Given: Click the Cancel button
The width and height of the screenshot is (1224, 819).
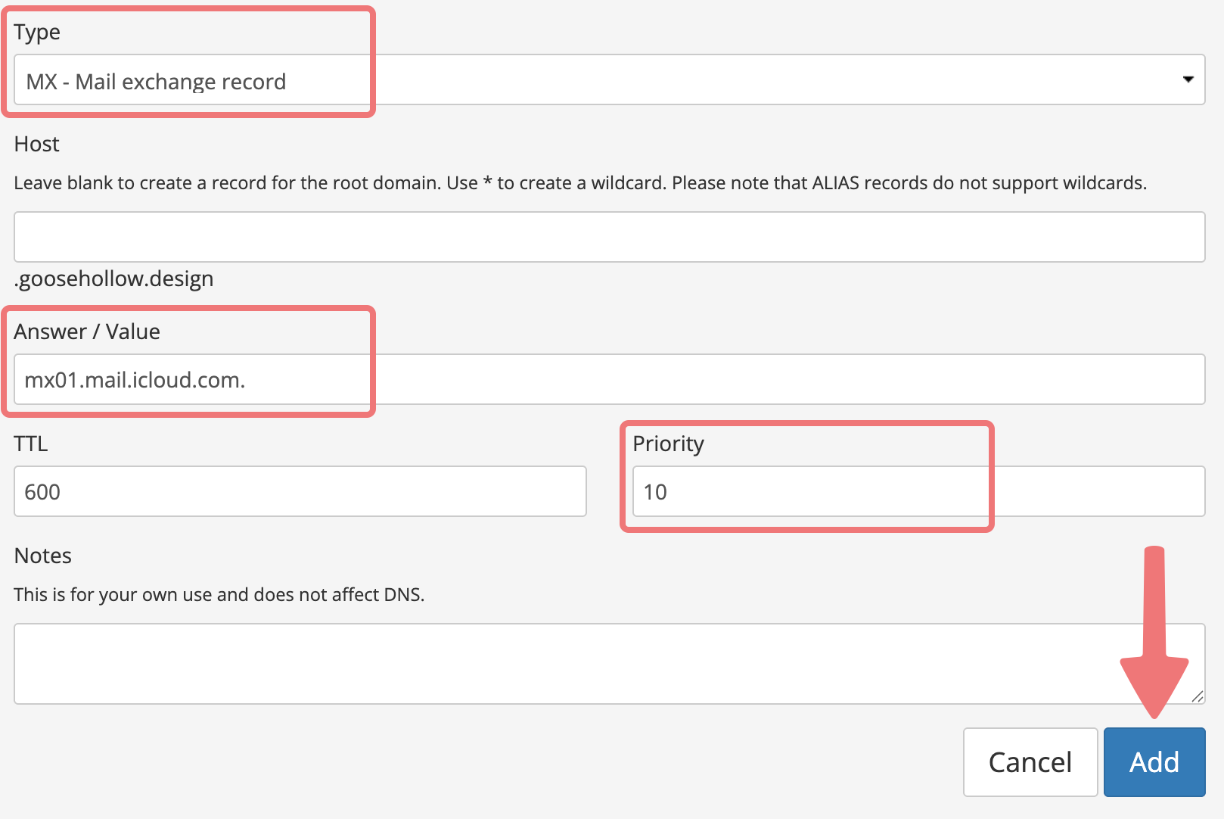Looking at the screenshot, I should [x=1030, y=762].
